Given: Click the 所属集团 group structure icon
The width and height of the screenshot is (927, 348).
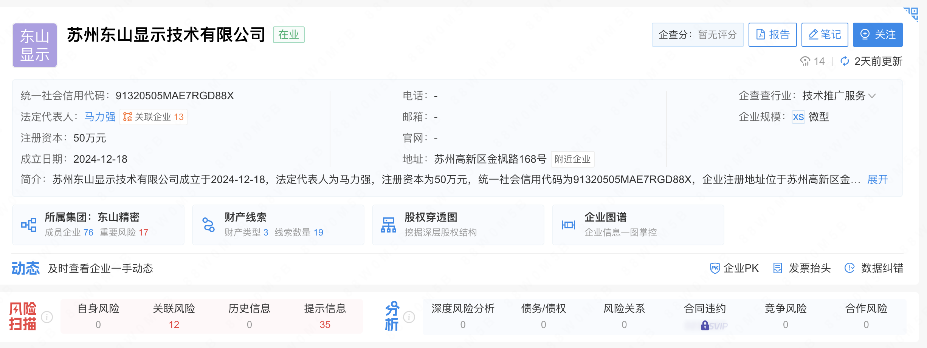Looking at the screenshot, I should pyautogui.click(x=29, y=224).
